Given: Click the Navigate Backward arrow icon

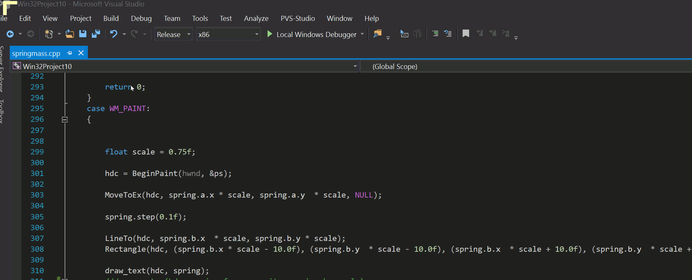Looking at the screenshot, I should tap(10, 34).
